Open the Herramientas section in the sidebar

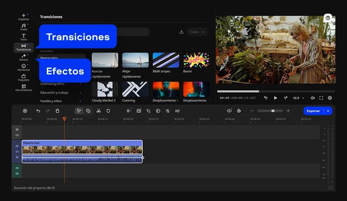point(24,88)
